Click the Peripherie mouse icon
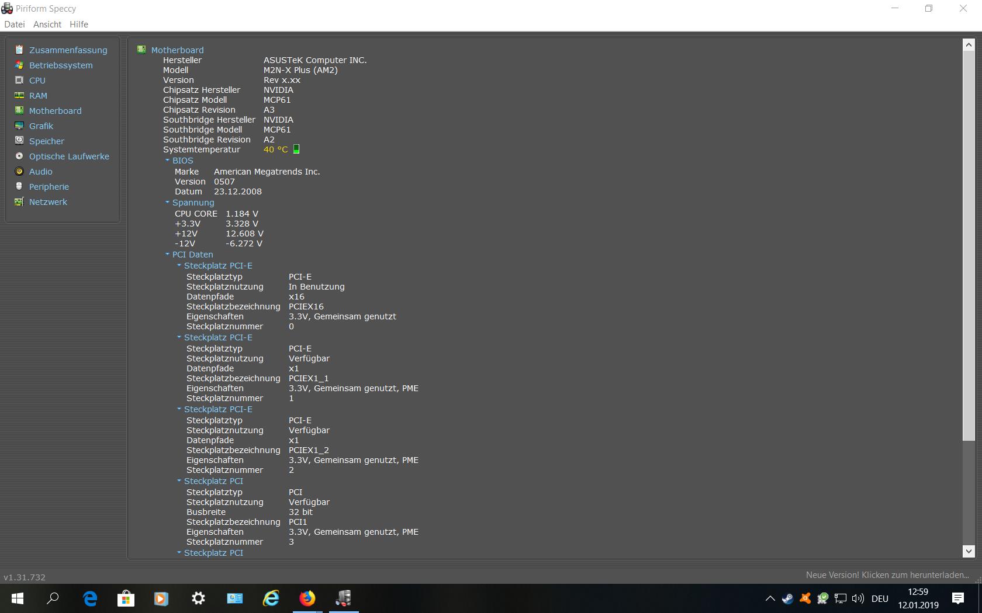The width and height of the screenshot is (982, 613). point(19,186)
